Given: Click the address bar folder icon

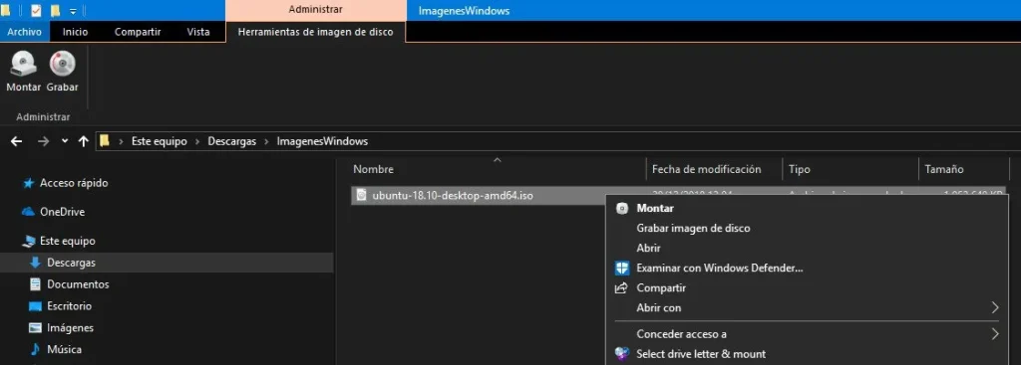Looking at the screenshot, I should tap(104, 141).
